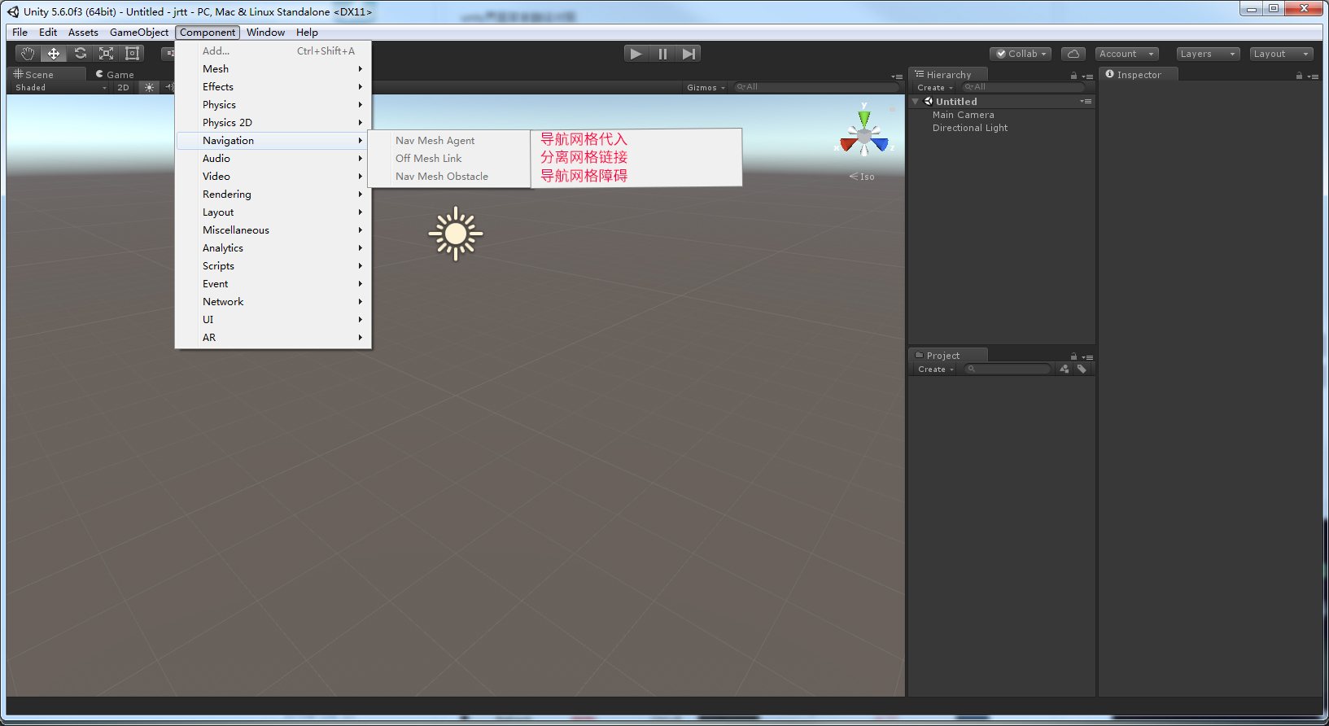Collapse the Untitled scene in Hierarchy

click(916, 102)
